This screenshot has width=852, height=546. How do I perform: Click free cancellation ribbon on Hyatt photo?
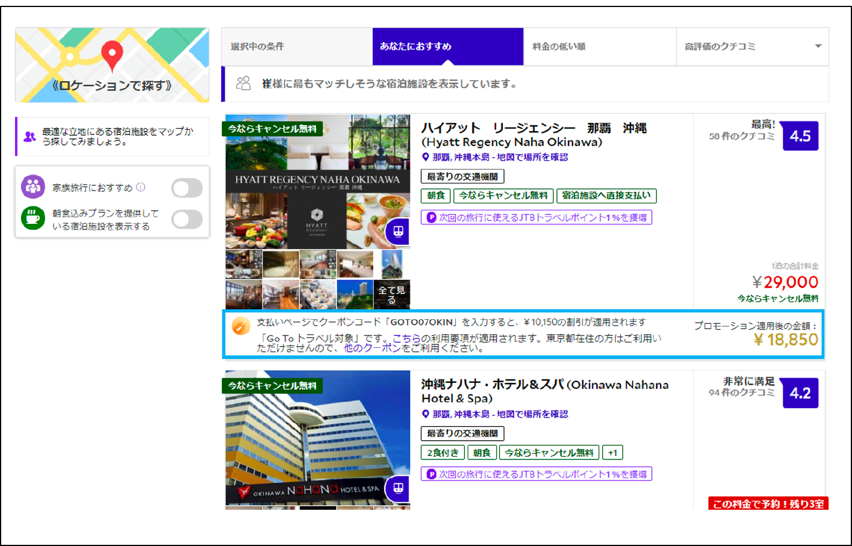tap(272, 129)
